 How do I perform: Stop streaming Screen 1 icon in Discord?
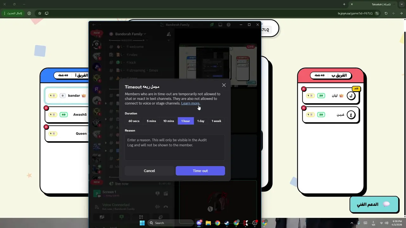pyautogui.click(x=158, y=193)
